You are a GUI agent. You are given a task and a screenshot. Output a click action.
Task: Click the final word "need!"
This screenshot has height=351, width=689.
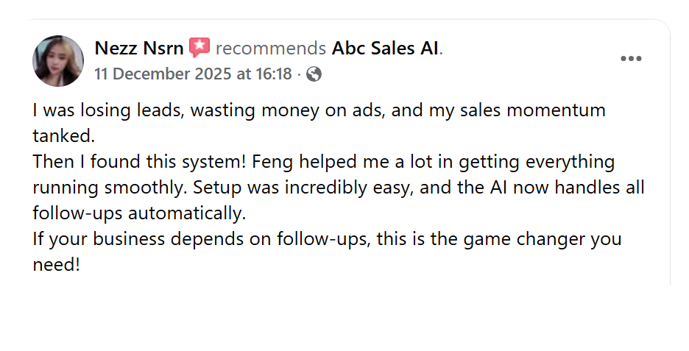tap(56, 265)
